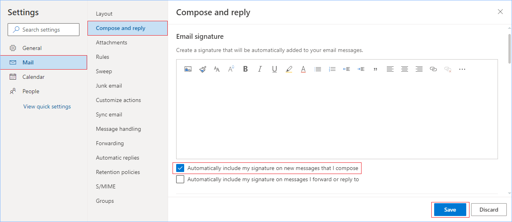Toggle bold formatting in signature editor
Viewport: 512px width, 222px height.
pos(246,69)
